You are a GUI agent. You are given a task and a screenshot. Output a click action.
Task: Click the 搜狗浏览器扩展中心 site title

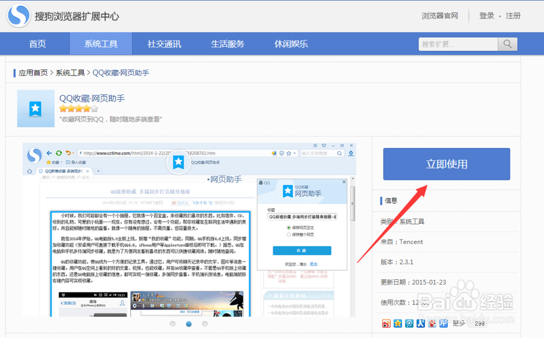coord(77,16)
